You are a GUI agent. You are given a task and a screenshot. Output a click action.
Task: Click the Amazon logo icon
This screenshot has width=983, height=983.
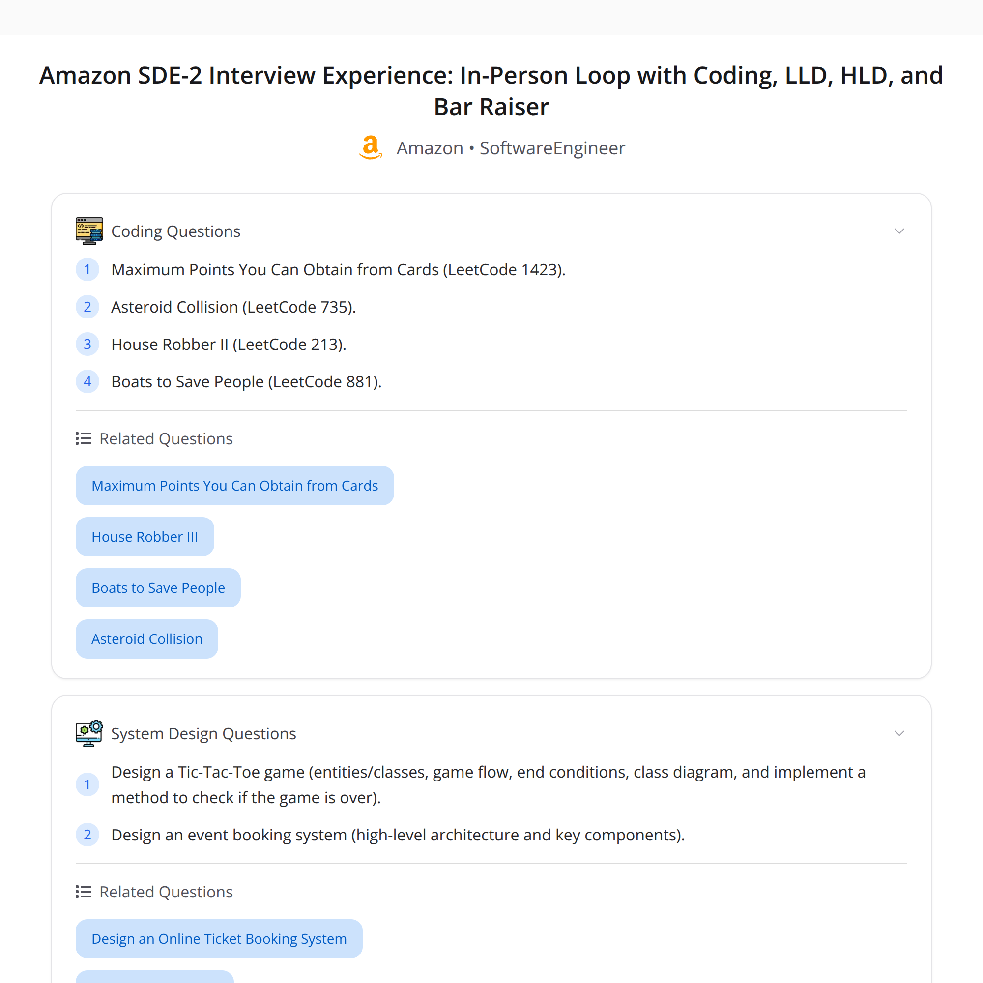point(370,148)
